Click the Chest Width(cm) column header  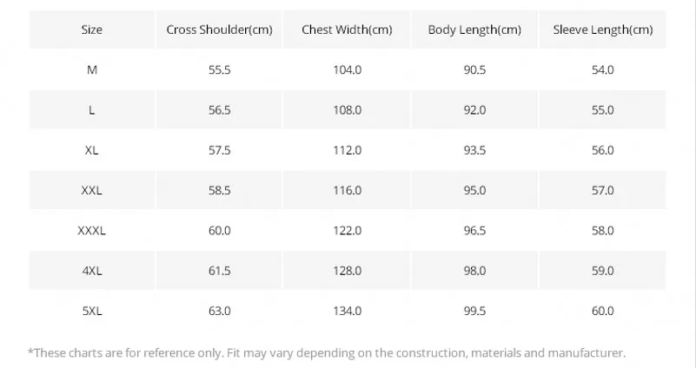(x=347, y=30)
